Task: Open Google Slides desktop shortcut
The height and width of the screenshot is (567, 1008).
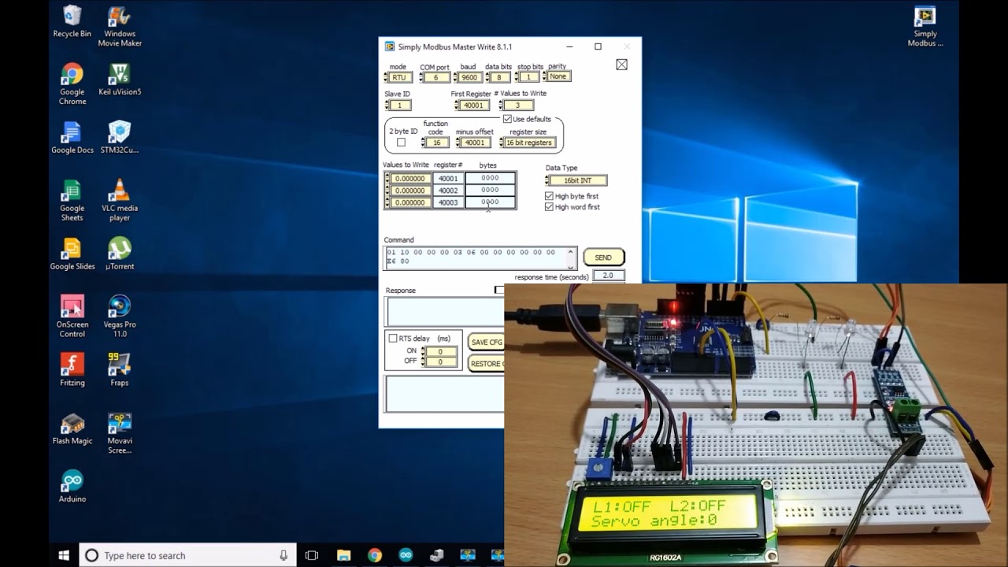Action: point(72,254)
